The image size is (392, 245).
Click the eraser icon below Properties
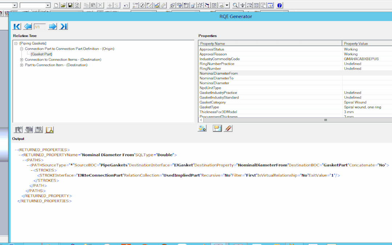pos(228,128)
